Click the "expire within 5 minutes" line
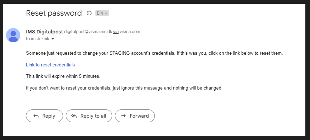This screenshot has height=140, width=310. tap(63, 76)
